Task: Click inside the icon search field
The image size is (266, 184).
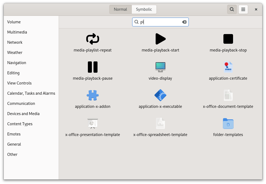Action: [161, 22]
